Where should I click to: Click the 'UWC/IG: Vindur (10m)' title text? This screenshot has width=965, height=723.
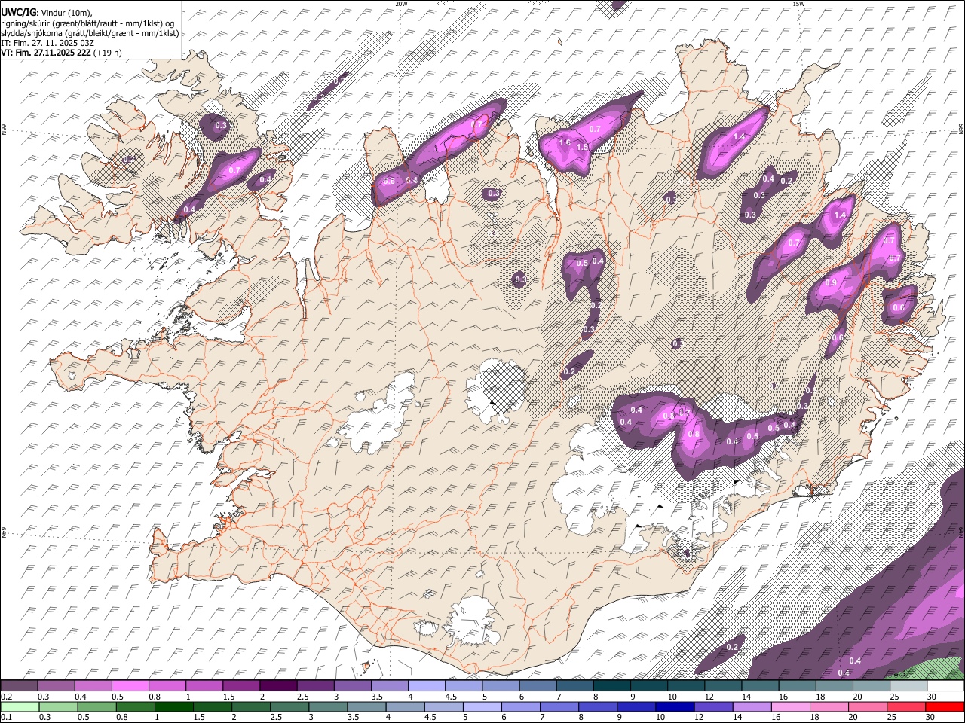(46, 13)
